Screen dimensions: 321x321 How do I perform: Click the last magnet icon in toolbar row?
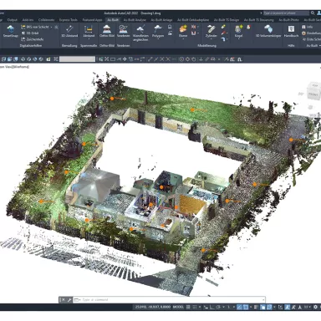(x=240, y=59)
